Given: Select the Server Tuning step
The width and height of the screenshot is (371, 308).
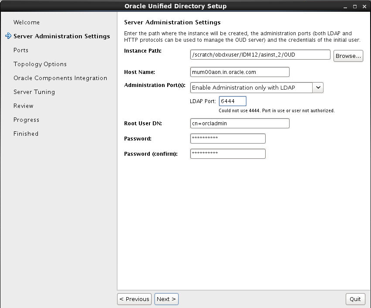Looking at the screenshot, I should (x=34, y=92).
